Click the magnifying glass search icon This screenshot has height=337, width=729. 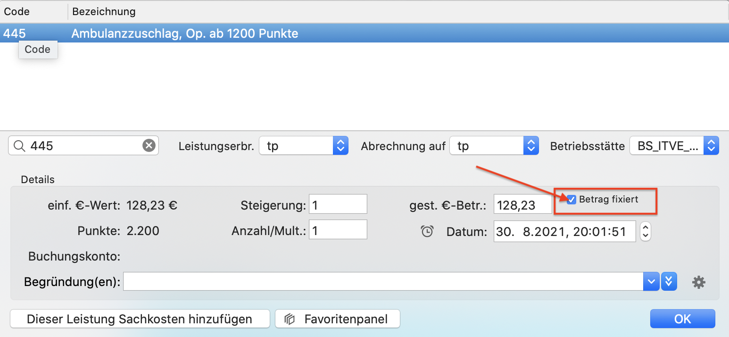click(19, 146)
